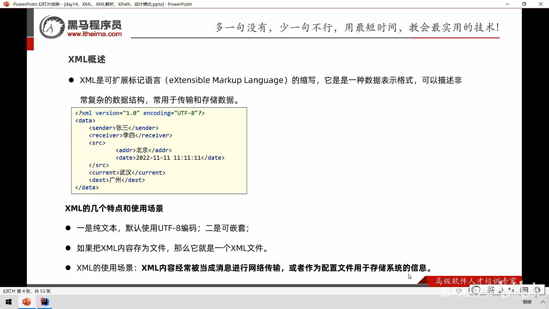Click the www.itheima.com link on slide

tap(94, 34)
